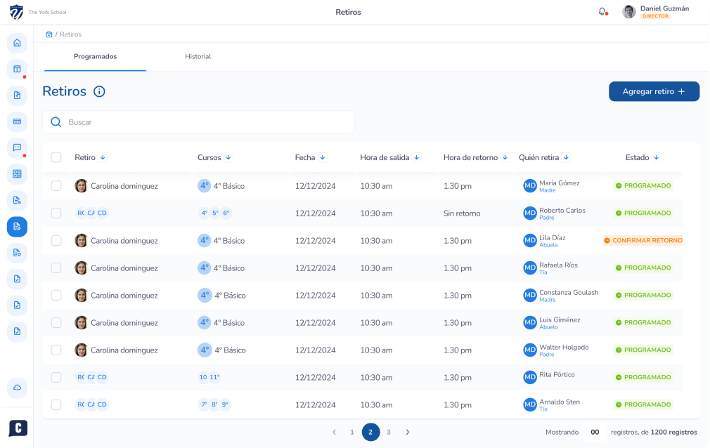Open the grid dashboard sidebar icon
710x448 pixels.
[17, 174]
